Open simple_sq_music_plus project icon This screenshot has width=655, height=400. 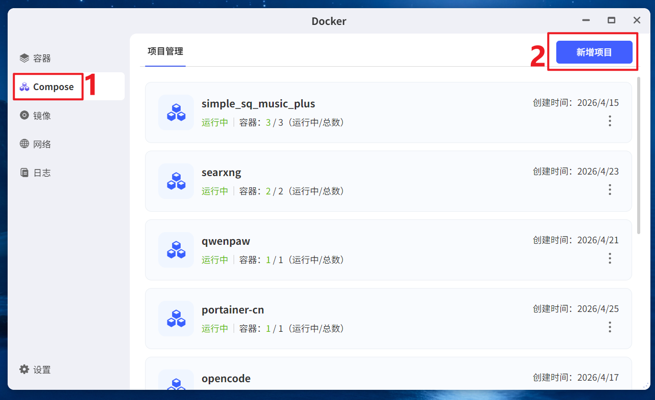click(x=176, y=112)
